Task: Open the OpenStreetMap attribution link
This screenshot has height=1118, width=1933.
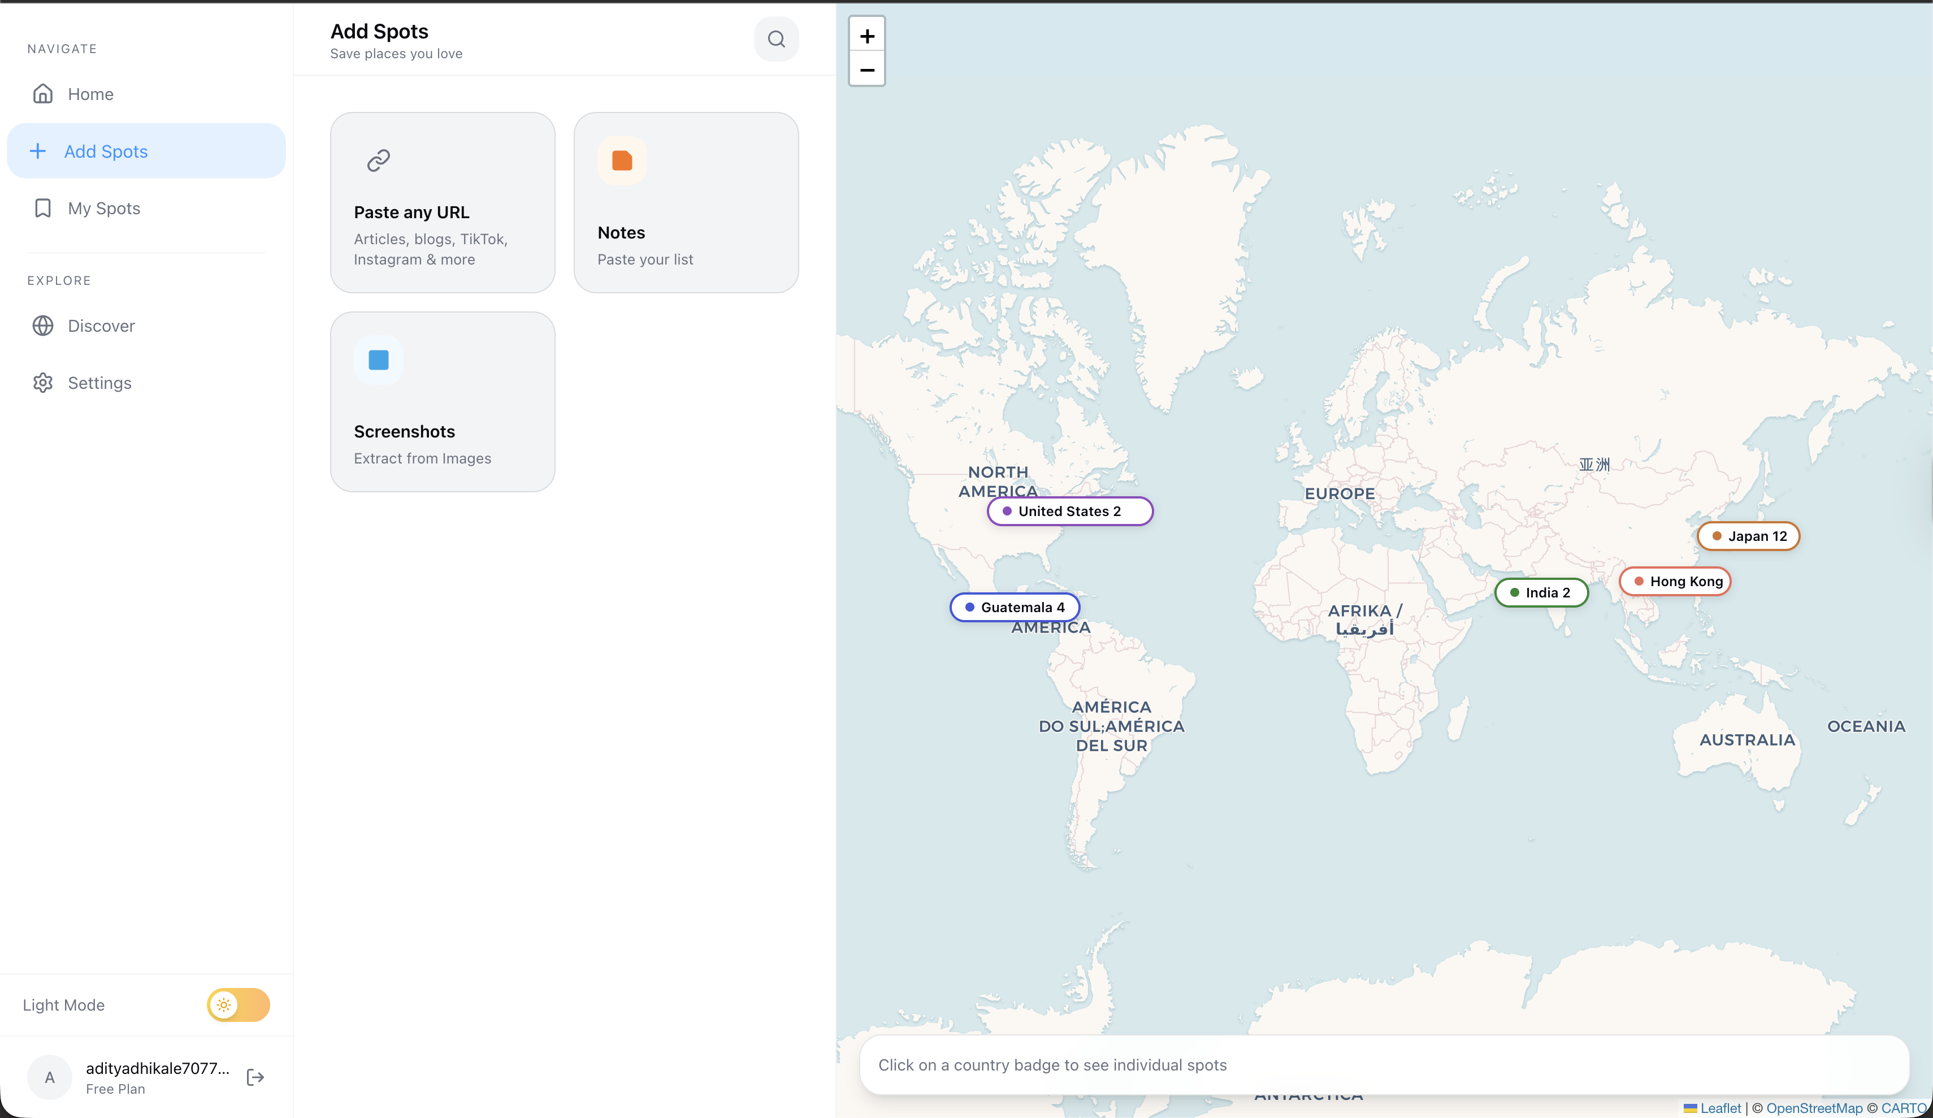Action: pyautogui.click(x=1815, y=1108)
